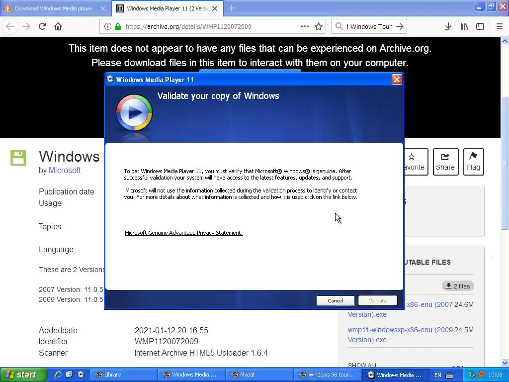
Task: Click the scrollbar down arrow
Action: click(505, 363)
